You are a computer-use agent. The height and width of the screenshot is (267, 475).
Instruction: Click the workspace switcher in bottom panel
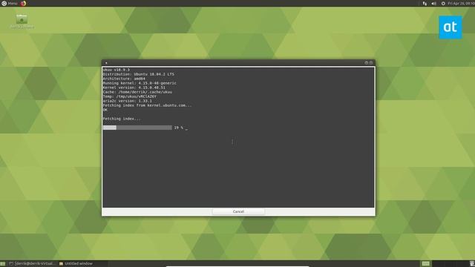(425, 264)
